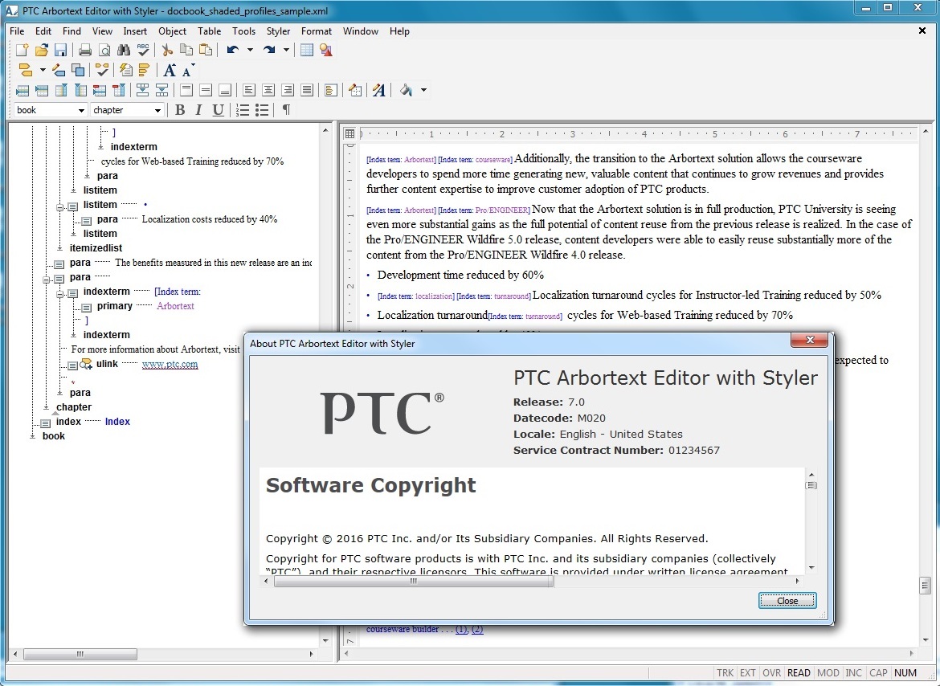Screen dimensions: 940x686
Task: Save the document with the floppy icon
Action: 60,51
